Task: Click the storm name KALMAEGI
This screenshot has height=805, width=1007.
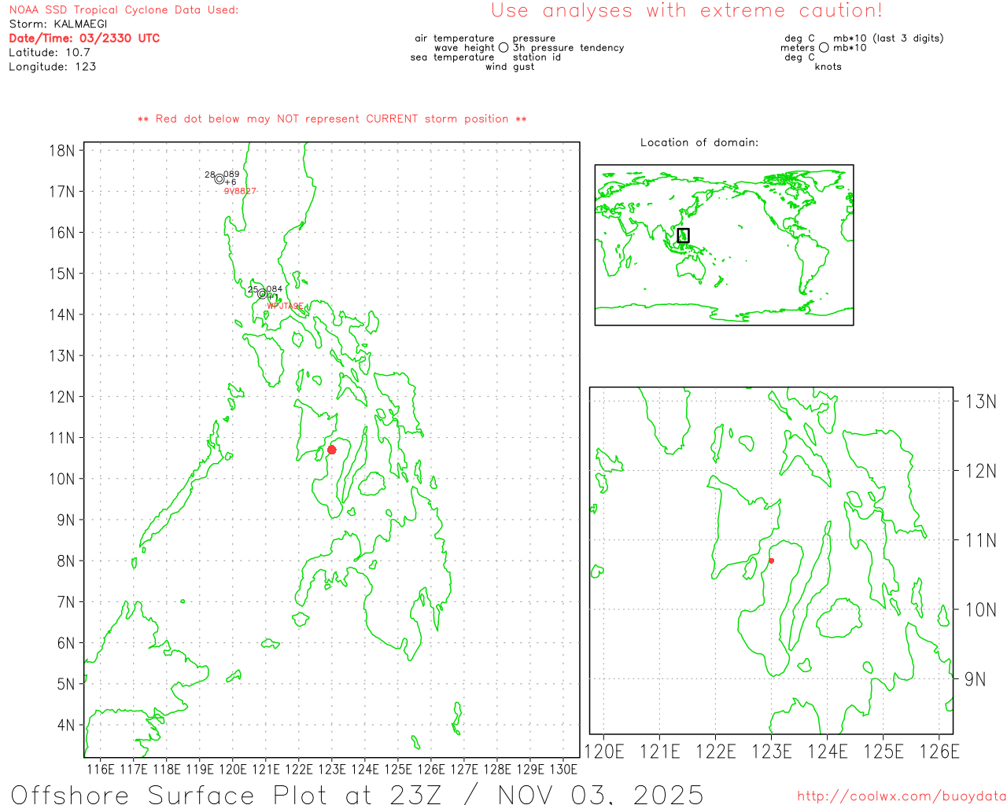Action: pyautogui.click(x=80, y=24)
